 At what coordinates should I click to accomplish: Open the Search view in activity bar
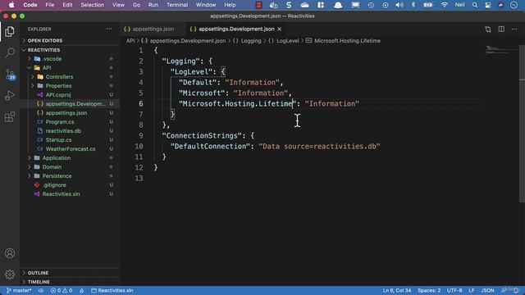10,52
